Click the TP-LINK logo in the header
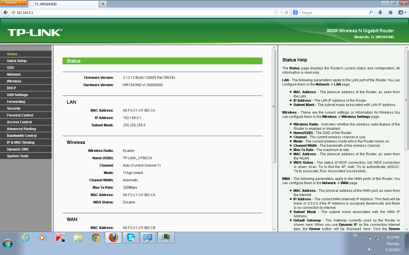 pyautogui.click(x=35, y=33)
